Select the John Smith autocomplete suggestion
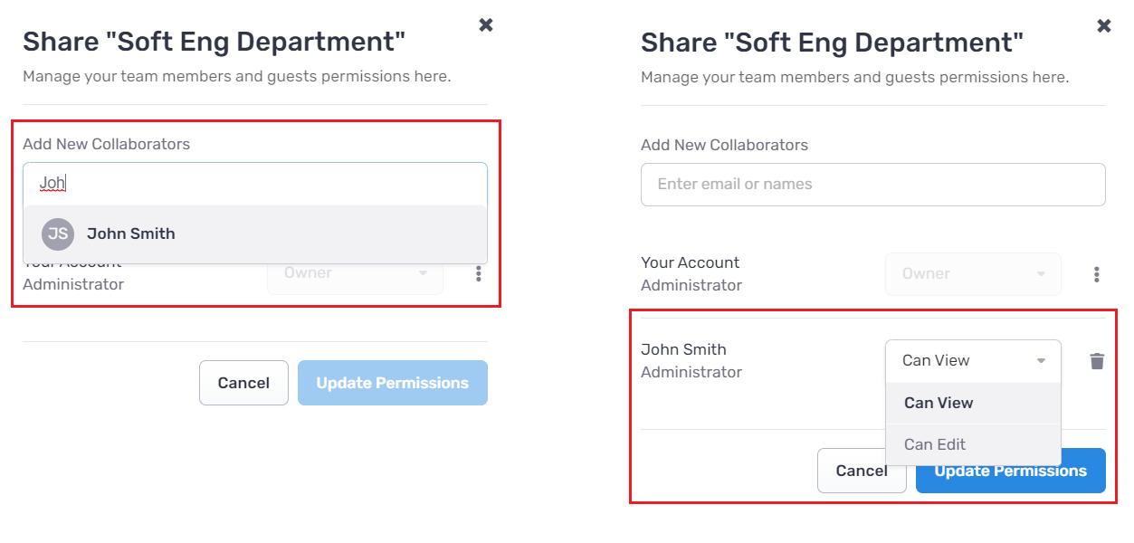The height and width of the screenshot is (543, 1134). coord(255,233)
